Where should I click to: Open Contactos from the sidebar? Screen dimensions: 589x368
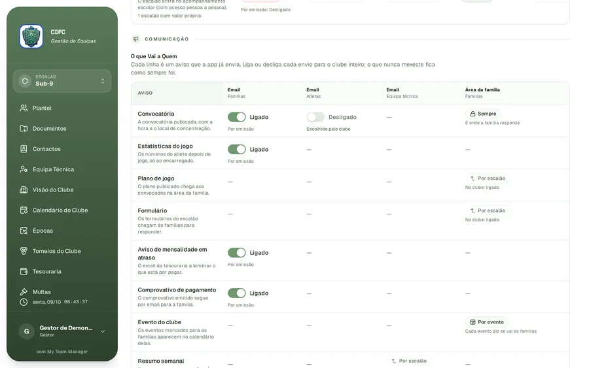[62, 149]
